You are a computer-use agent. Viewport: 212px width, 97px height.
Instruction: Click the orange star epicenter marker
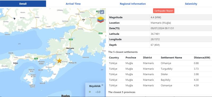tap(59, 61)
